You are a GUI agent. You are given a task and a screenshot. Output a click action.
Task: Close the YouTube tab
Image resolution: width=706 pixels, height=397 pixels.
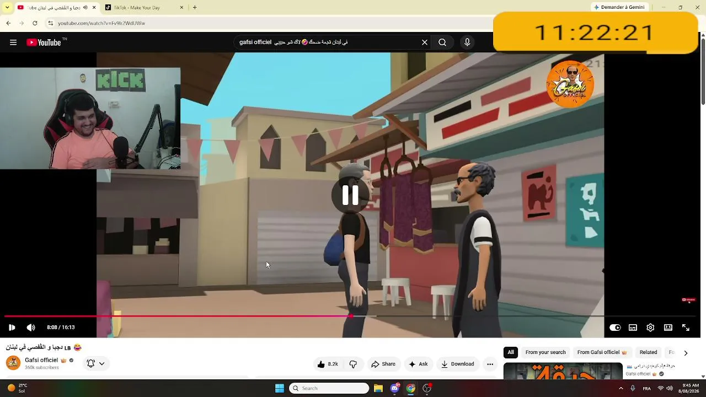point(94,8)
